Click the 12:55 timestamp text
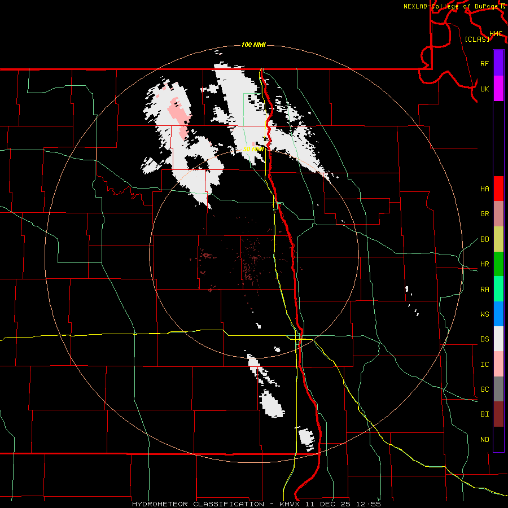Viewport: 508px width, 508px height. (x=369, y=504)
